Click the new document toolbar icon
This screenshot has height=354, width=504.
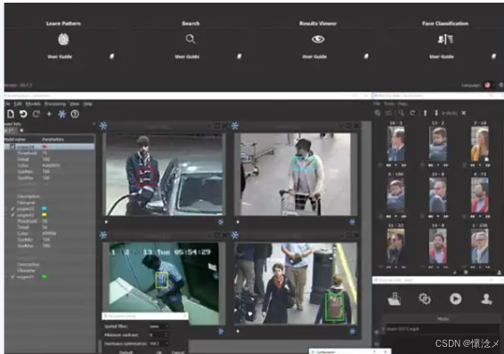pyautogui.click(x=11, y=114)
